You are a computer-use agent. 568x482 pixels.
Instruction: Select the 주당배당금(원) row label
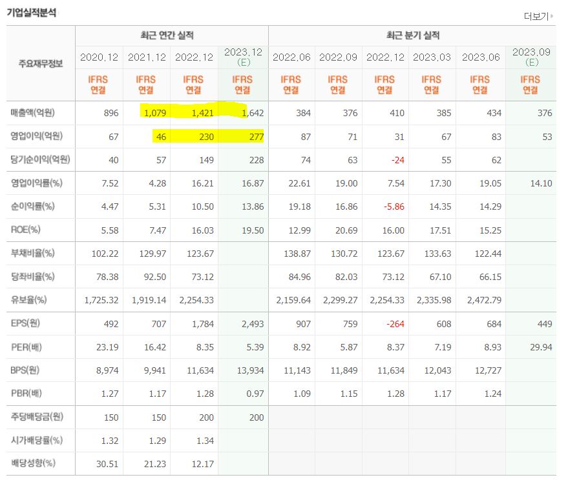click(x=37, y=417)
